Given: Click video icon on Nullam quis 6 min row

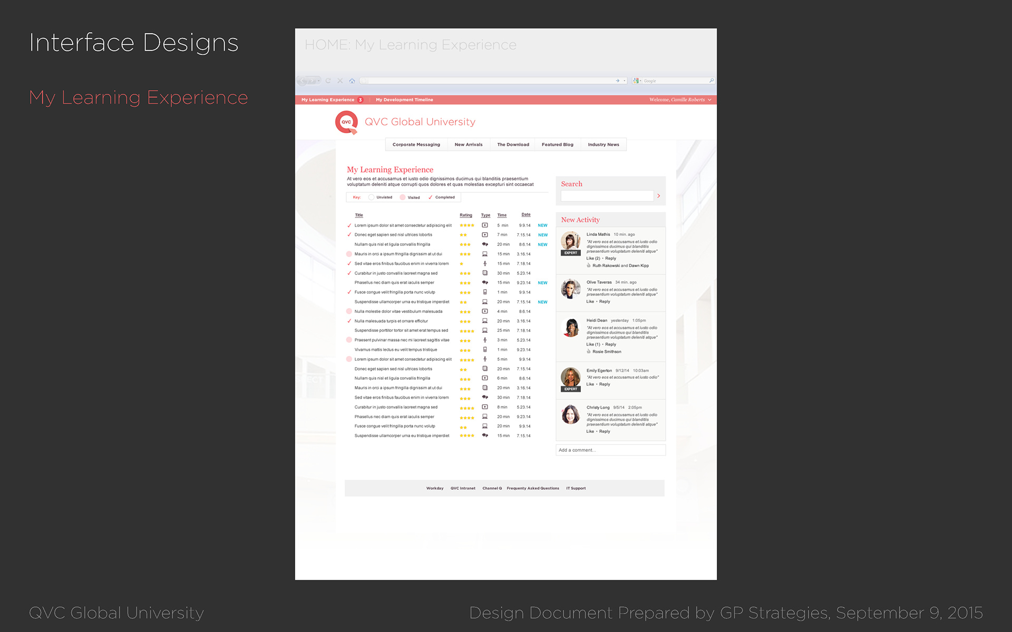Looking at the screenshot, I should click(485, 378).
